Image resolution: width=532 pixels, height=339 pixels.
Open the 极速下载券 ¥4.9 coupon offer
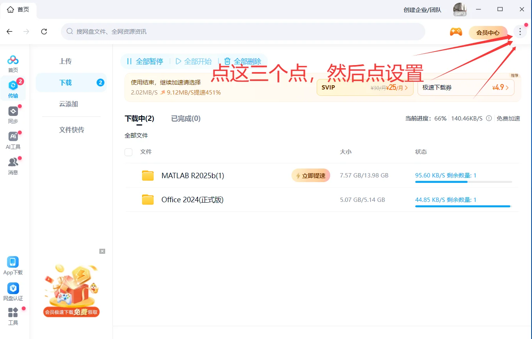tap(465, 87)
